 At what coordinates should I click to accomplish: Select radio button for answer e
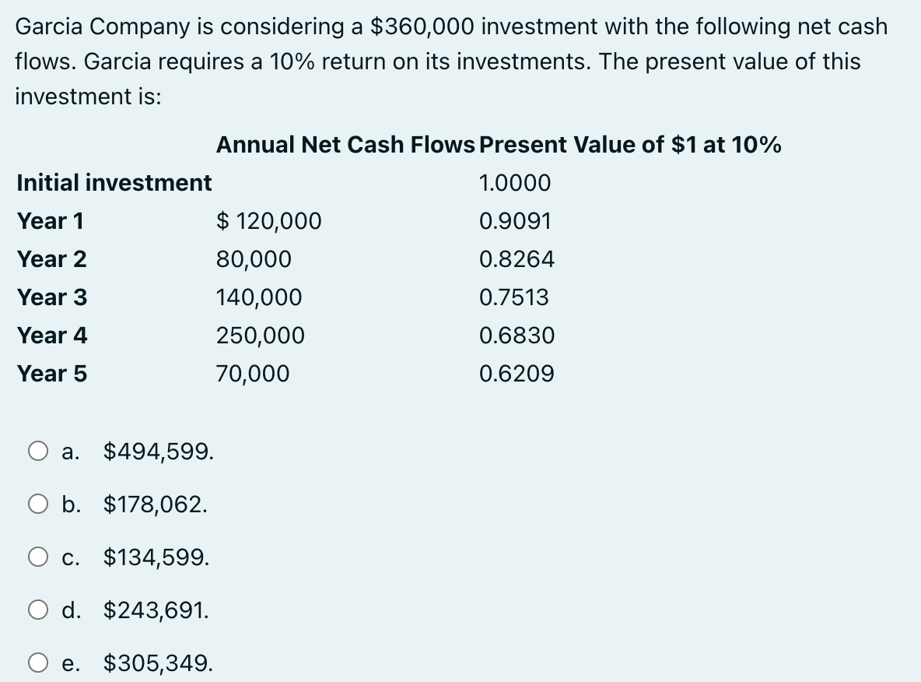pyautogui.click(x=38, y=663)
